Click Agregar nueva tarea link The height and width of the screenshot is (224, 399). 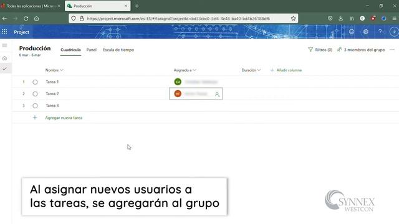point(64,118)
